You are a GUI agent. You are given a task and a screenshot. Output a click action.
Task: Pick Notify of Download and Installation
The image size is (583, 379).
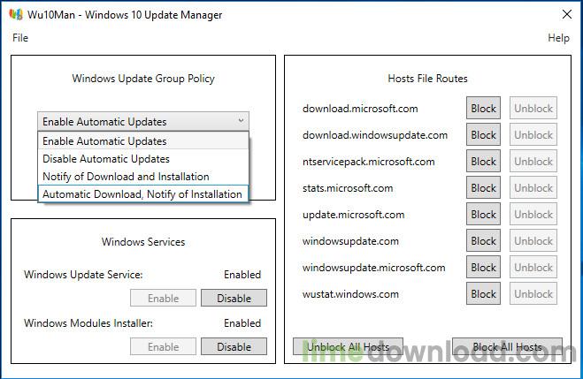[143, 177]
